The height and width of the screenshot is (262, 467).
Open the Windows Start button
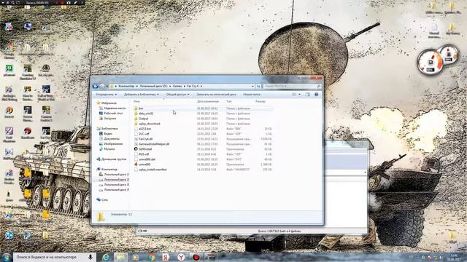[6, 257]
